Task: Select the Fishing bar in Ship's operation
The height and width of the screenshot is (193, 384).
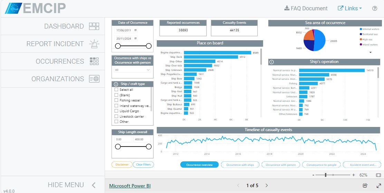Action: [308, 84]
